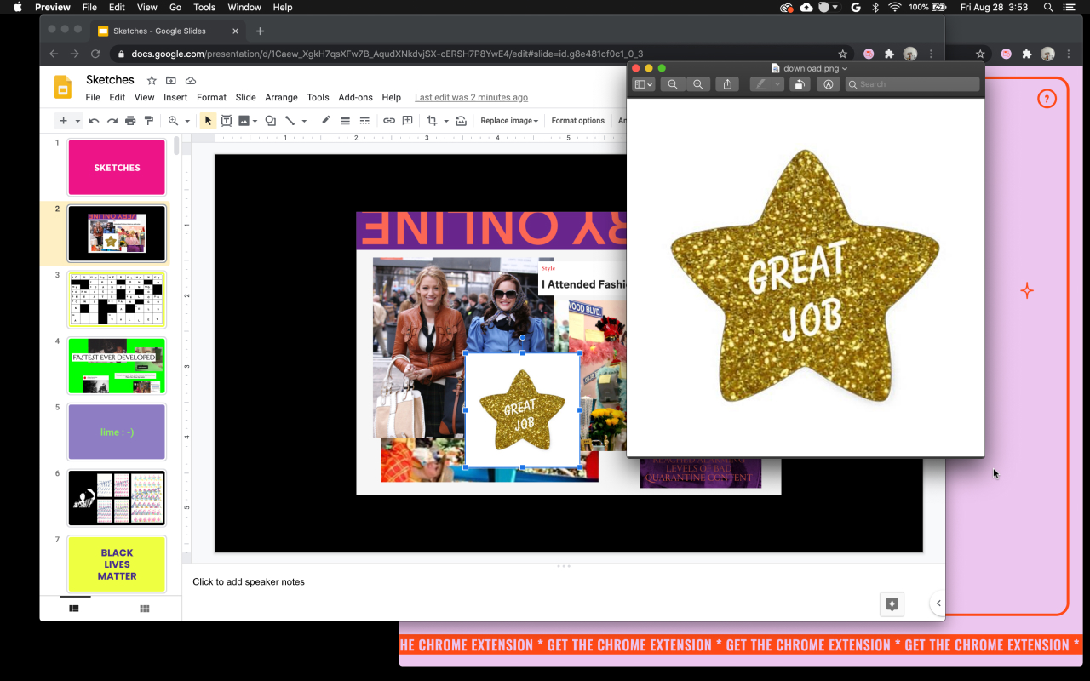Star the Sketches presentation
Viewport: 1090px width, 681px height.
point(152,80)
